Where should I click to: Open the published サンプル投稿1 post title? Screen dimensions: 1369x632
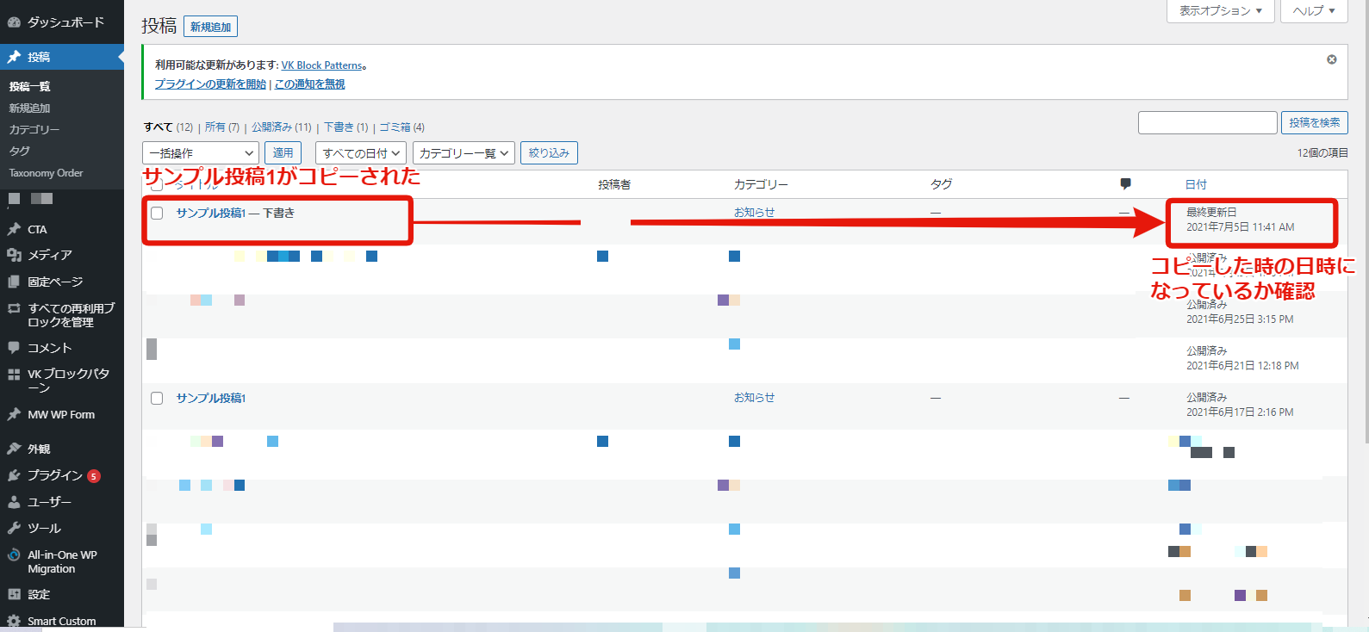(211, 398)
